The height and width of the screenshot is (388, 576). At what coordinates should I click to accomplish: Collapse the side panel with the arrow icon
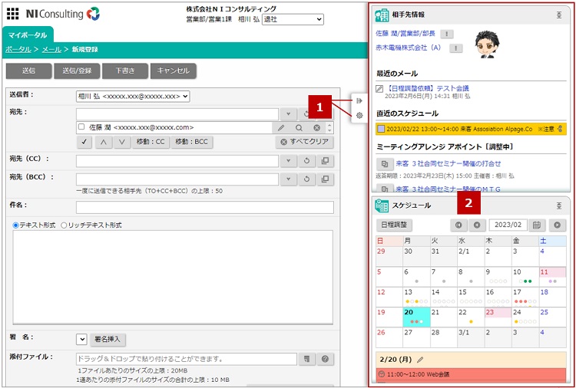point(359,101)
